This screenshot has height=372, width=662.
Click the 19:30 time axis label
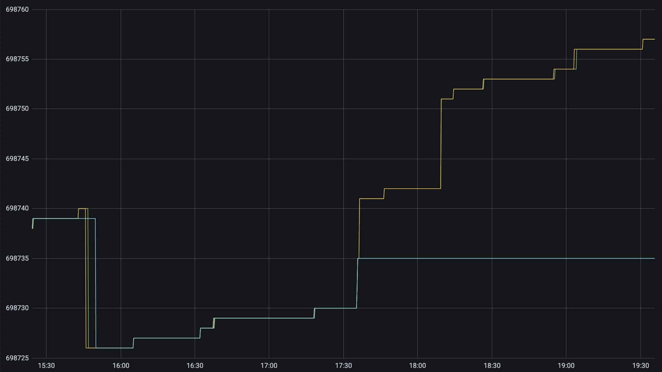(x=640, y=366)
